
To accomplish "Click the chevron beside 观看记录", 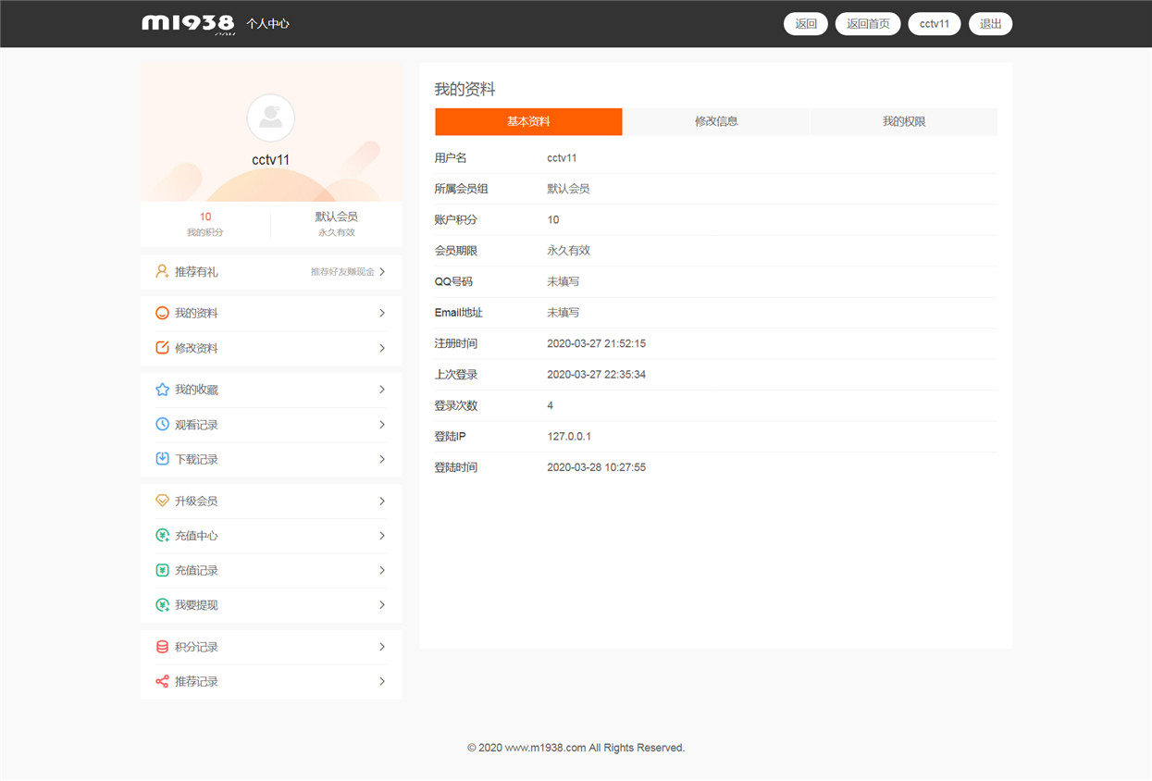I will pyautogui.click(x=382, y=425).
